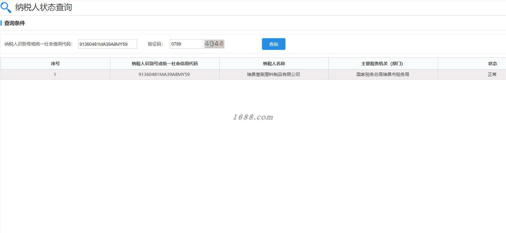The height and width of the screenshot is (233, 506).
Task: Click the 验证码 input field
Action: coord(186,44)
